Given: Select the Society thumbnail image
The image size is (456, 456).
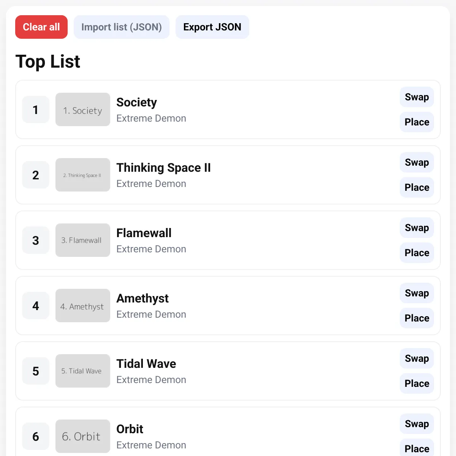Looking at the screenshot, I should (x=83, y=109).
